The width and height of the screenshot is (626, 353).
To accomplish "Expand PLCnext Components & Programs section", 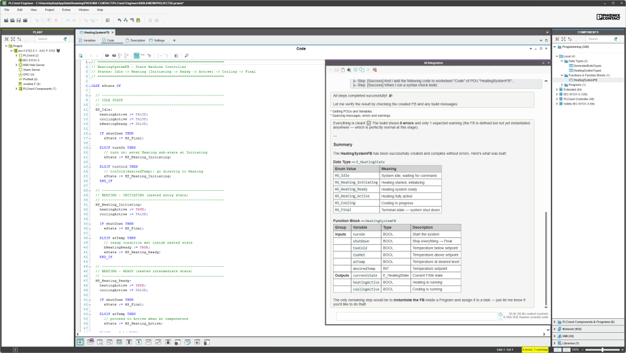I will coord(554,322).
